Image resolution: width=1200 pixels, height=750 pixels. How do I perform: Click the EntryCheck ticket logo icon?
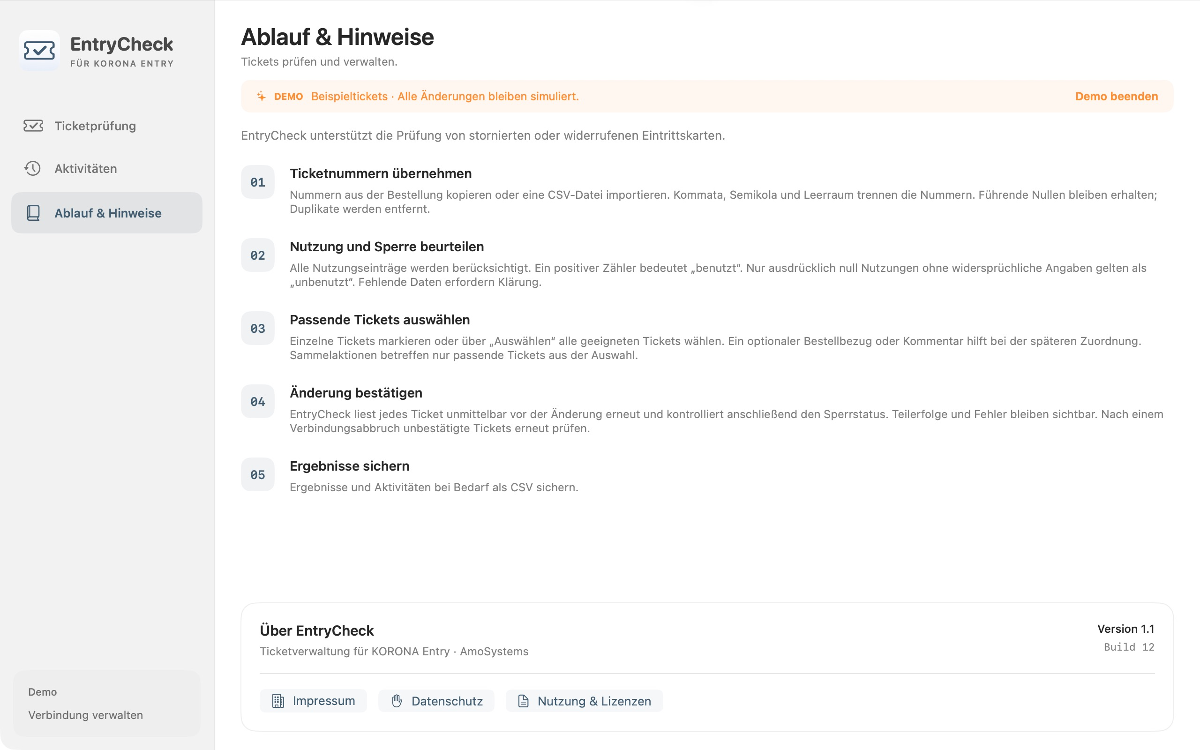[39, 51]
